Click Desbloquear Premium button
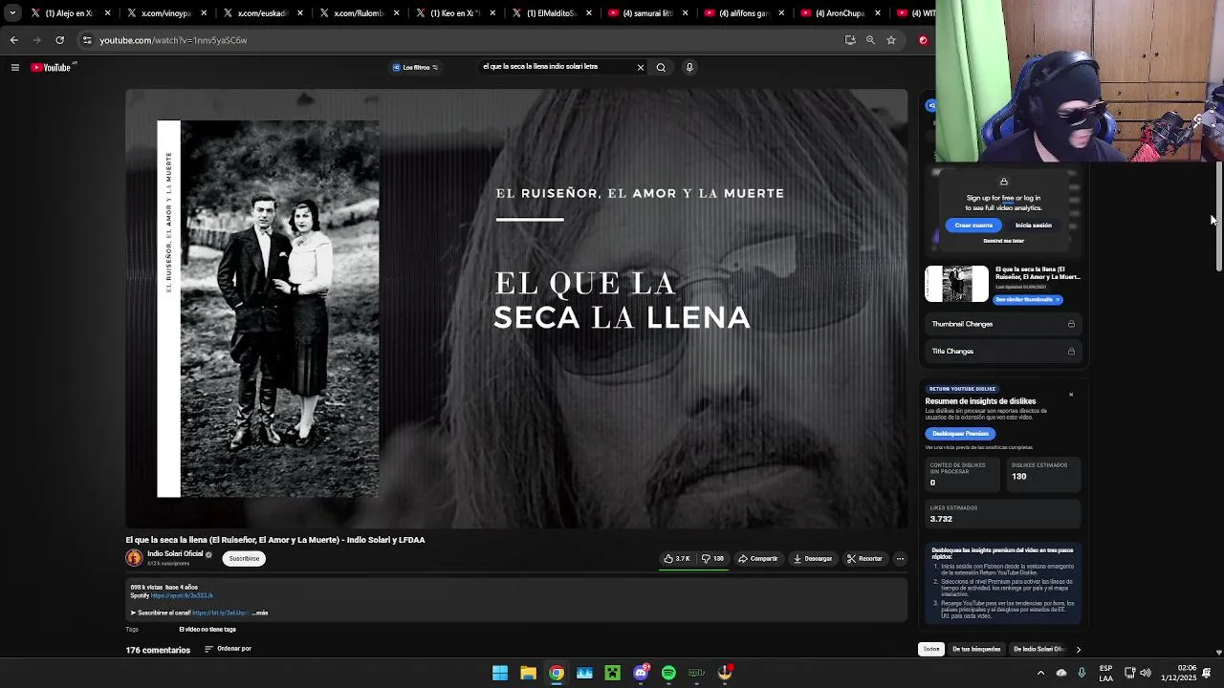 (960, 434)
